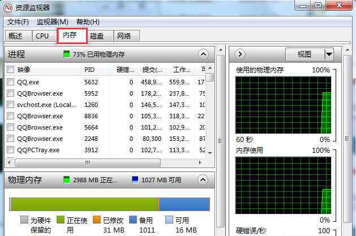Open the 视图 dropdown arrow

329,54
